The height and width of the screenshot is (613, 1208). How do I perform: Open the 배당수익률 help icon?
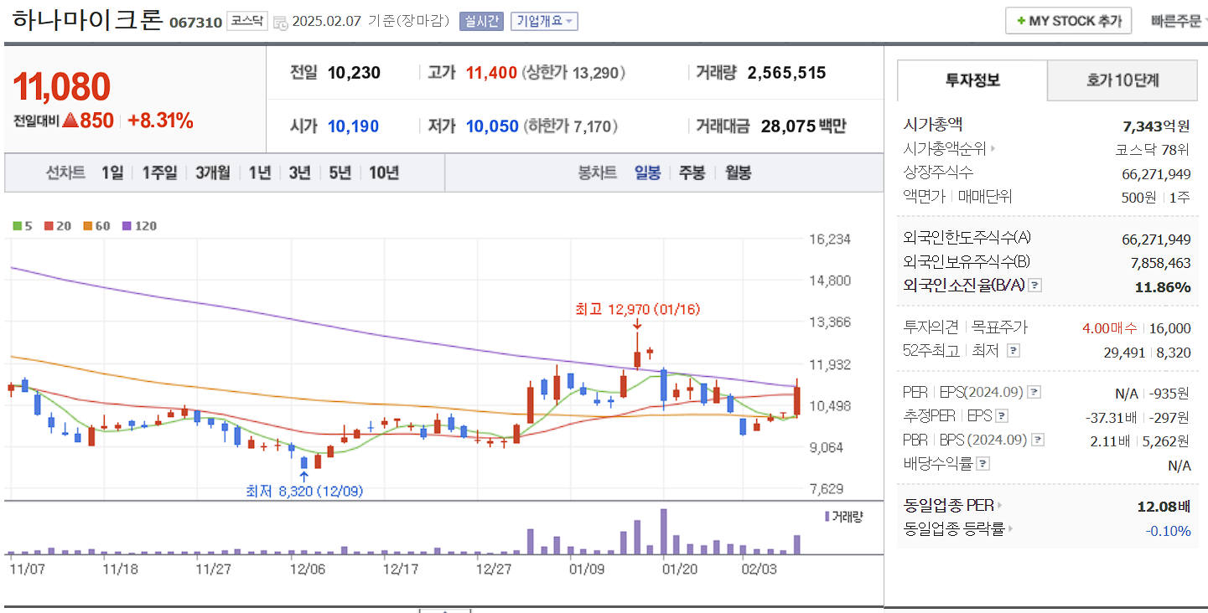coord(983,463)
